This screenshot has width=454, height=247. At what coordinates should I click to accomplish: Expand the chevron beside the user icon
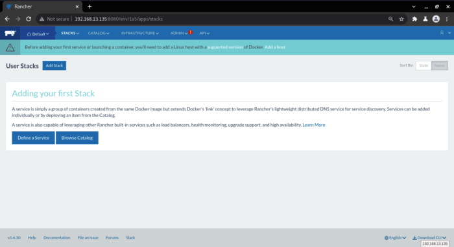(x=449, y=32)
